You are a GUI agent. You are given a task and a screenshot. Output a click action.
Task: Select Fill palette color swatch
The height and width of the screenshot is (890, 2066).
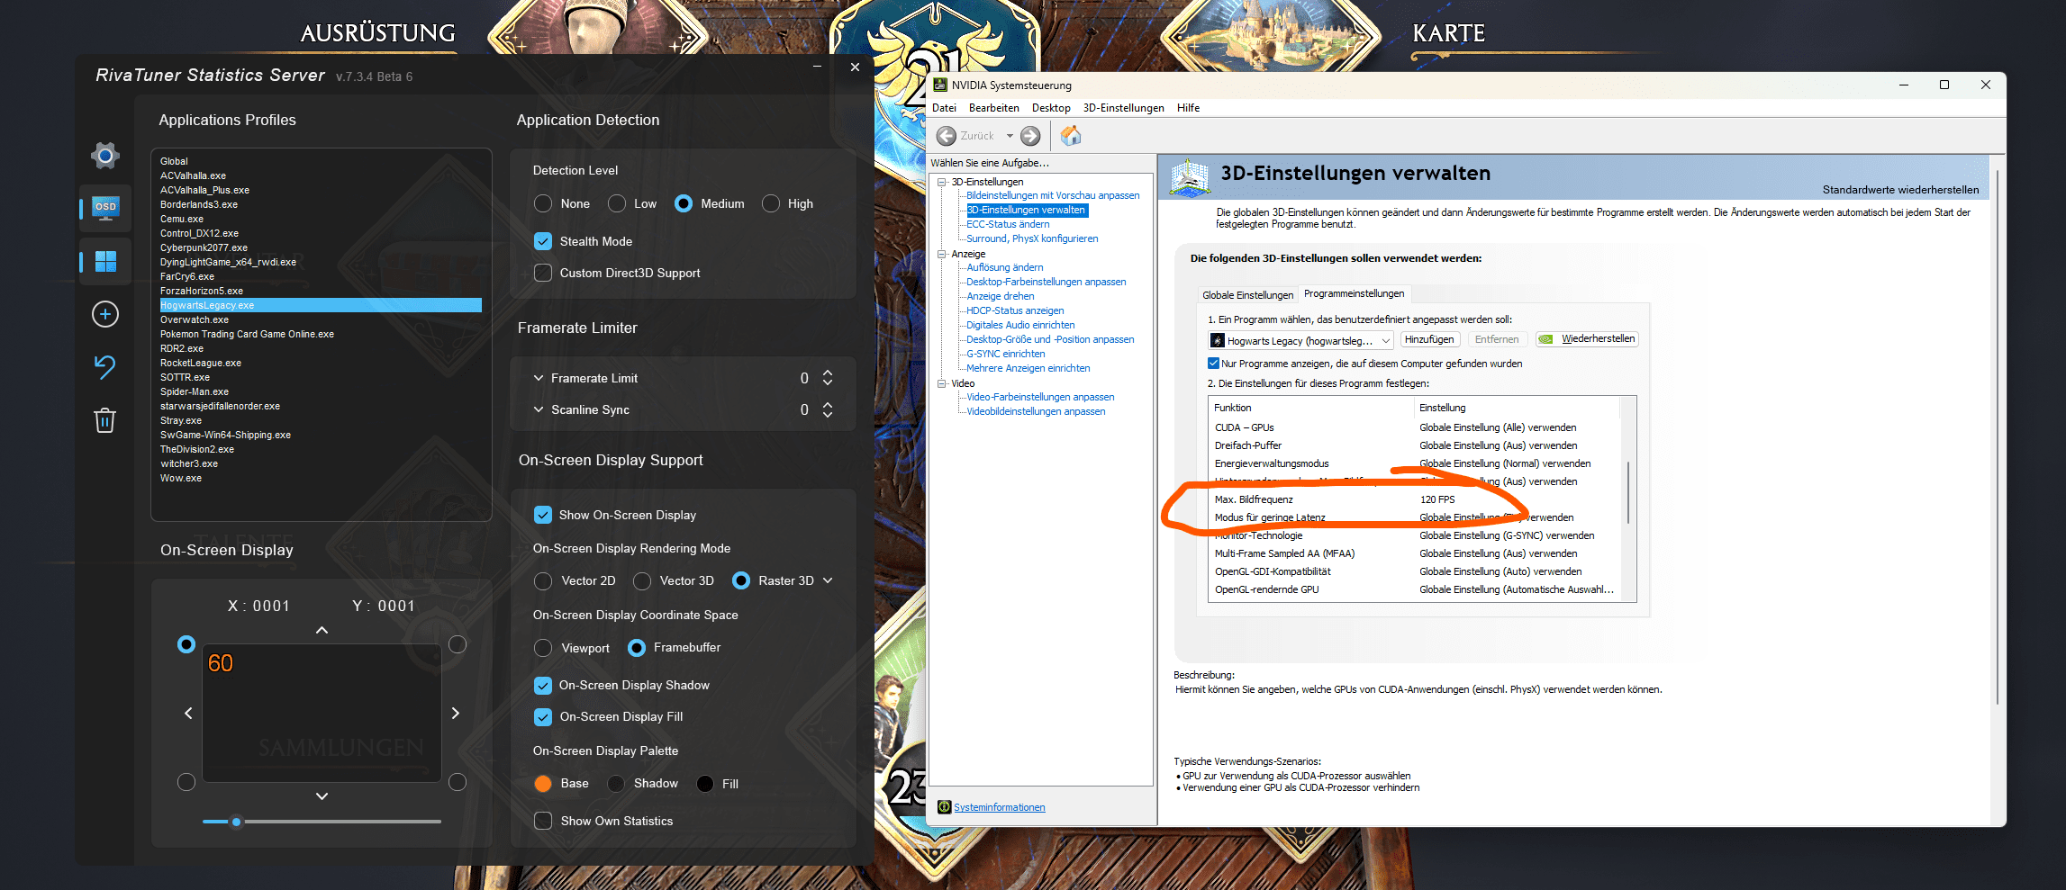pos(705,784)
